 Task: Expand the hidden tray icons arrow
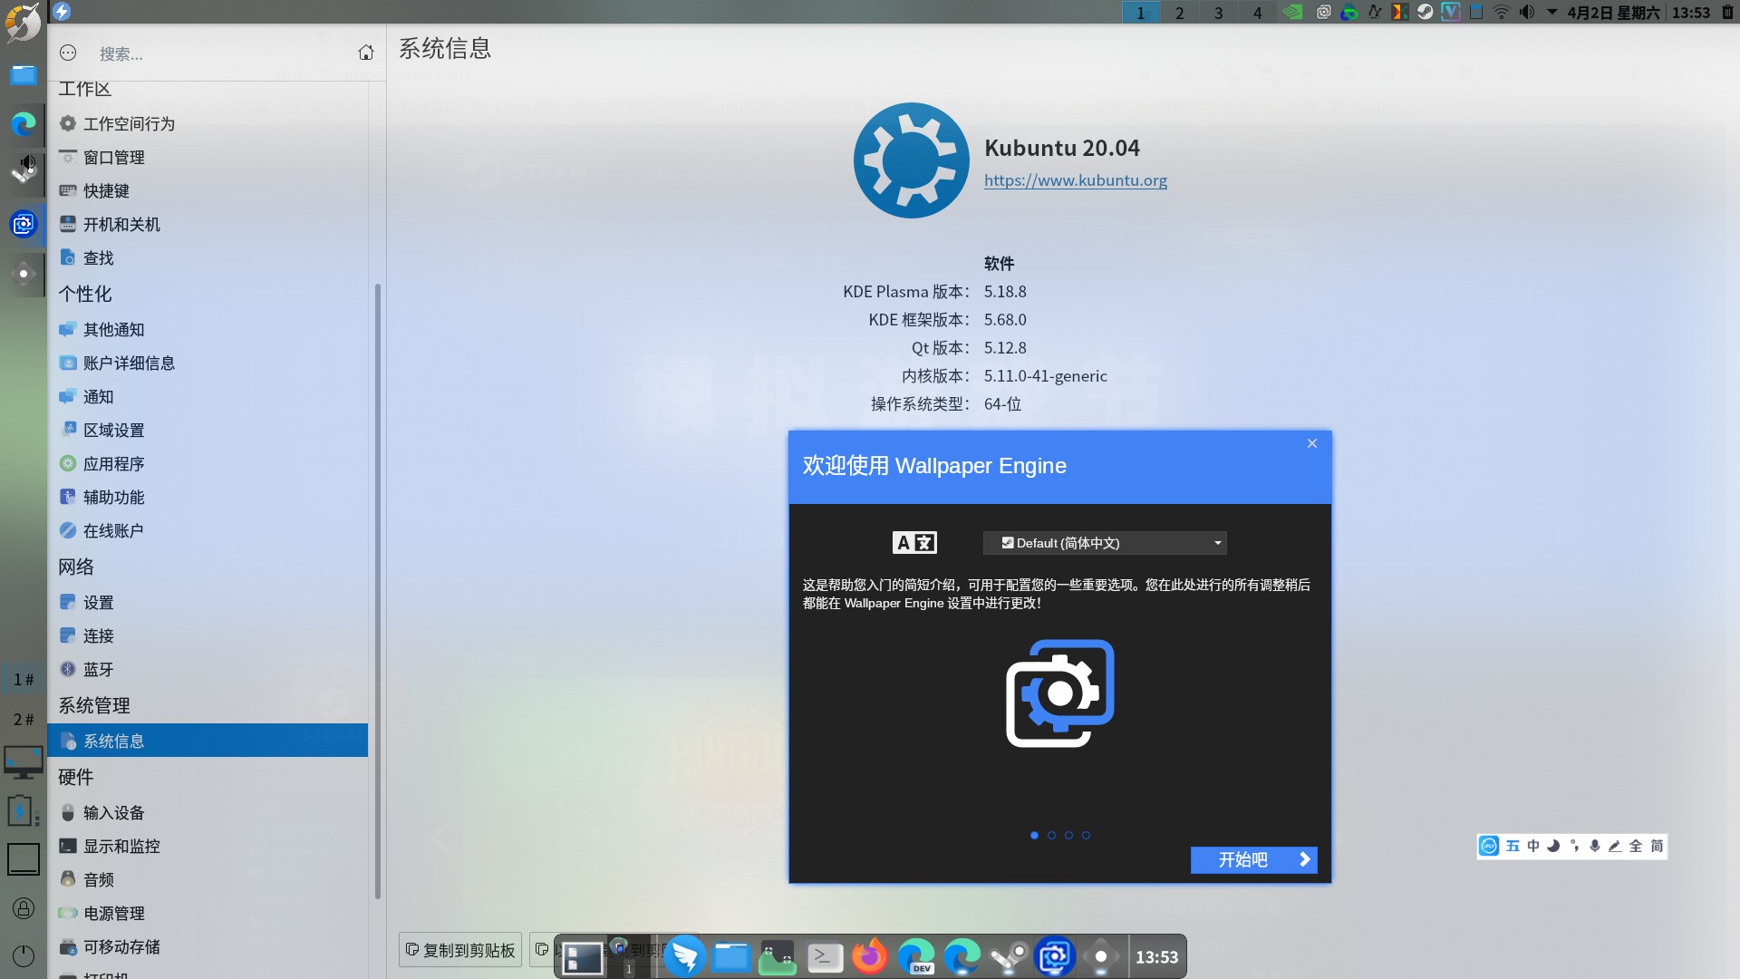[x=1551, y=12]
